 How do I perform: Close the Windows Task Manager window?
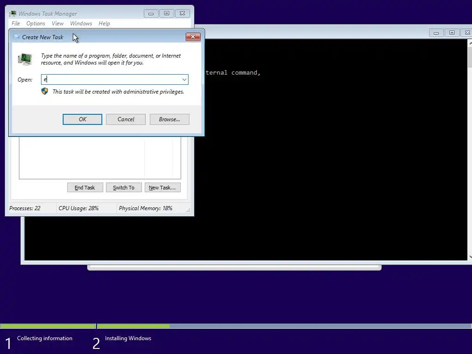182,13
